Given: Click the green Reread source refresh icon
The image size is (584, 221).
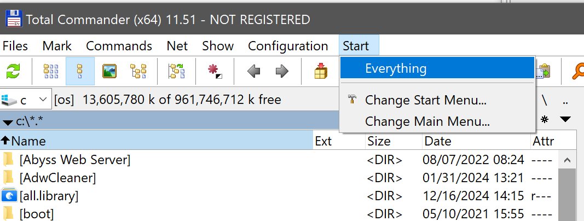Looking at the screenshot, I should pos(13,71).
